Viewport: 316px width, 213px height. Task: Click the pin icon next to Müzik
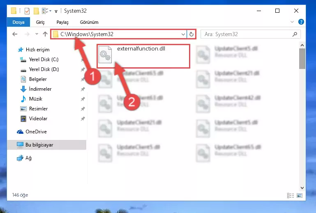(83, 99)
